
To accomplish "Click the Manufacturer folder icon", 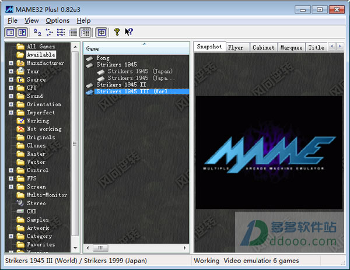I will tap(20, 63).
